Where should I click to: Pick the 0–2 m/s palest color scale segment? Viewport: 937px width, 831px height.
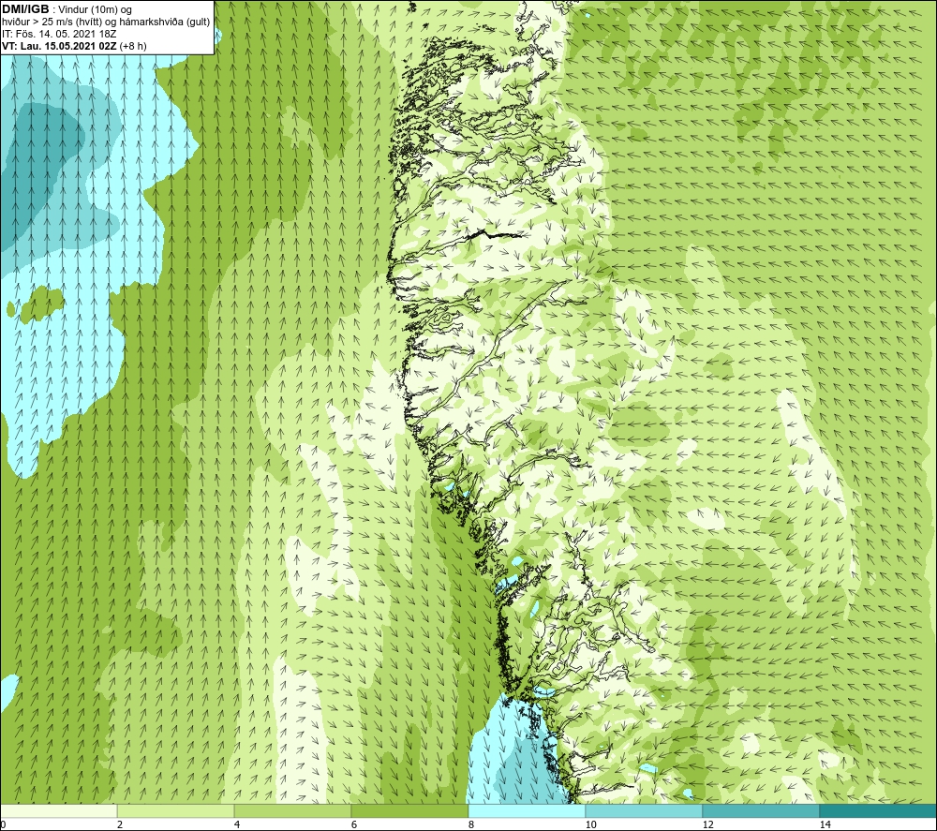tap(58, 811)
